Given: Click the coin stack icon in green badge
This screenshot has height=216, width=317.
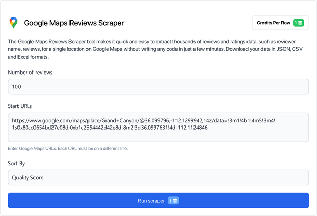Looking at the screenshot, I should [301, 23].
